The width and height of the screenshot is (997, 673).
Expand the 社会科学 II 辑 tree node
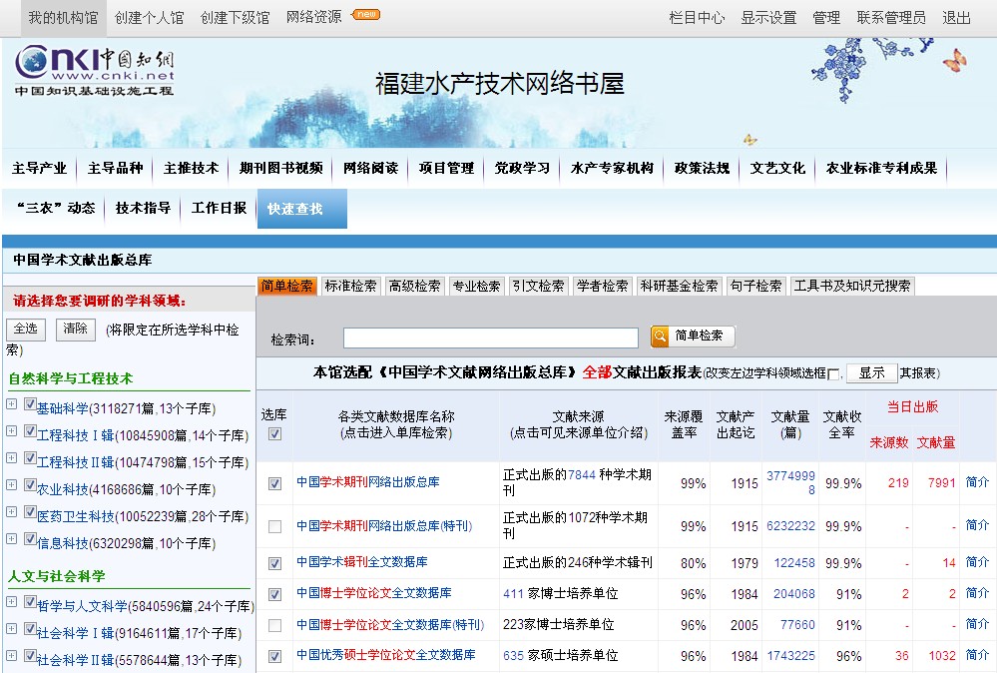11,655
